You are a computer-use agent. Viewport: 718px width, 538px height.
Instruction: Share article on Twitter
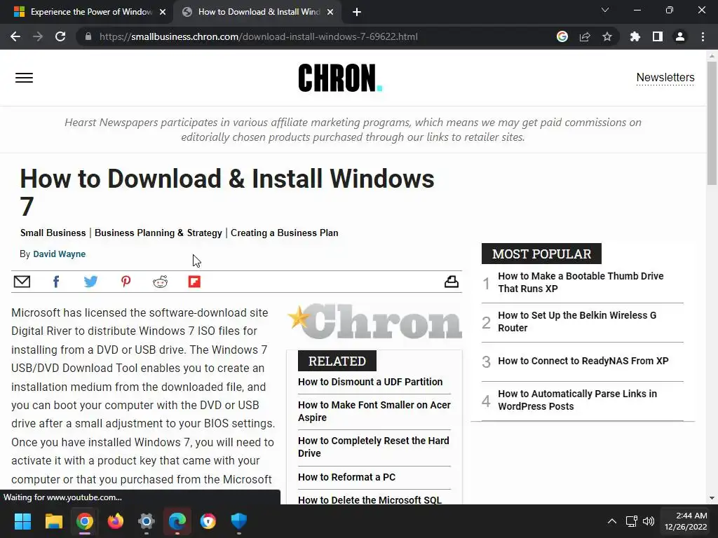pyautogui.click(x=90, y=282)
